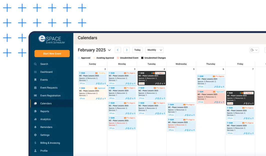
Task: Click the Unsubmitted Changes black legend swatch
Action: click(x=142, y=58)
